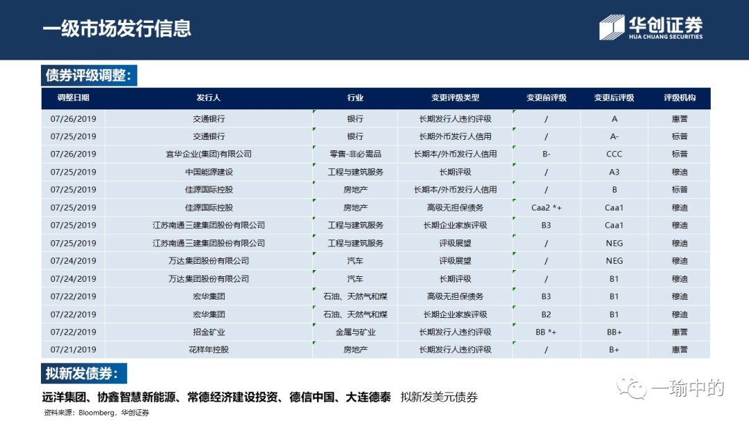This screenshot has width=749, height=421.
Task: Click the 金属与矿业 industry cell
Action: click(355, 332)
